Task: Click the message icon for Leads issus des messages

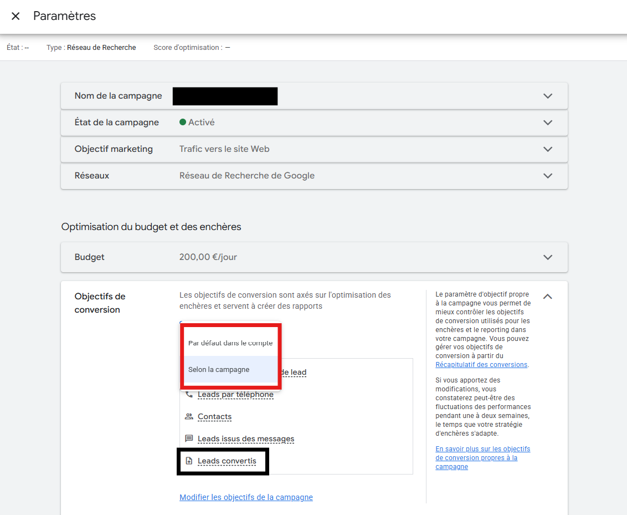Action: (x=189, y=438)
